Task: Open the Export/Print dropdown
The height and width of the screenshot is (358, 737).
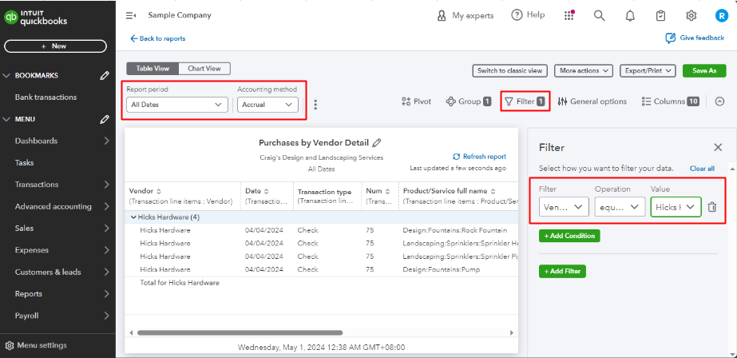Action: pos(648,70)
